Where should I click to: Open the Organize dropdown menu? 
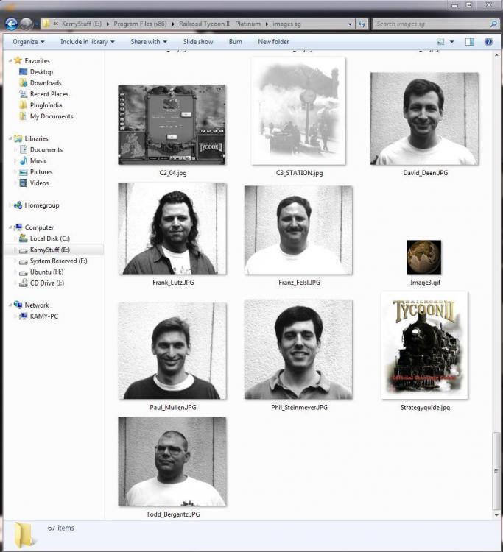(x=28, y=42)
